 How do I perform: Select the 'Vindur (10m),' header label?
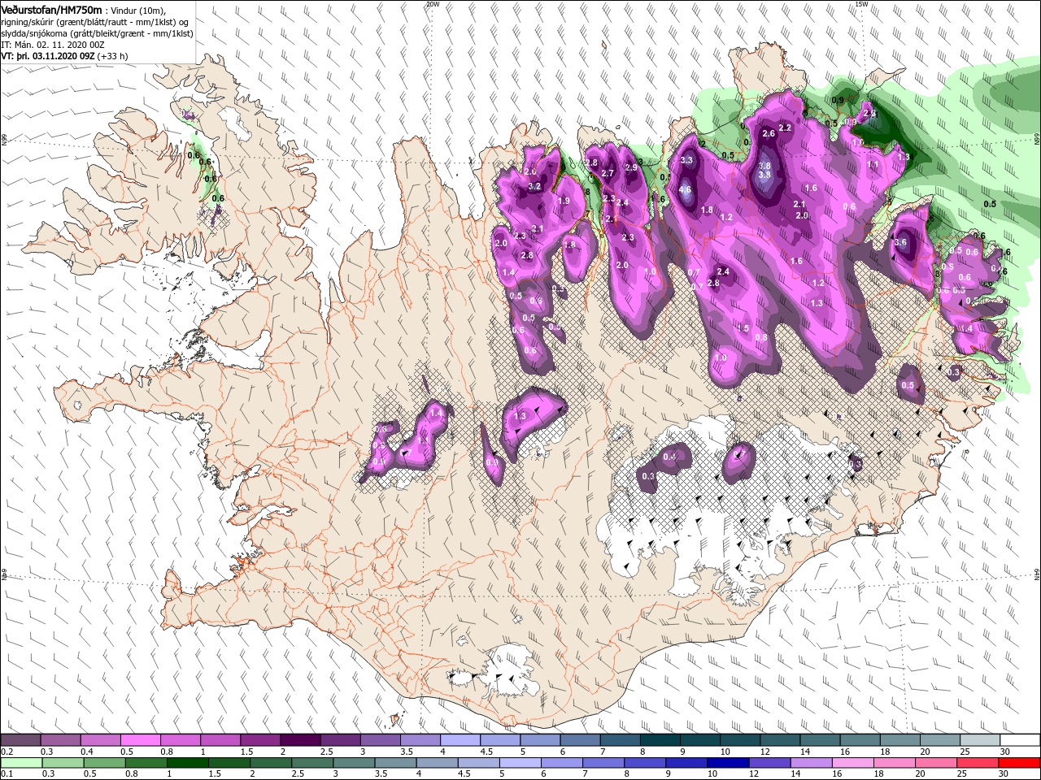[x=139, y=10]
